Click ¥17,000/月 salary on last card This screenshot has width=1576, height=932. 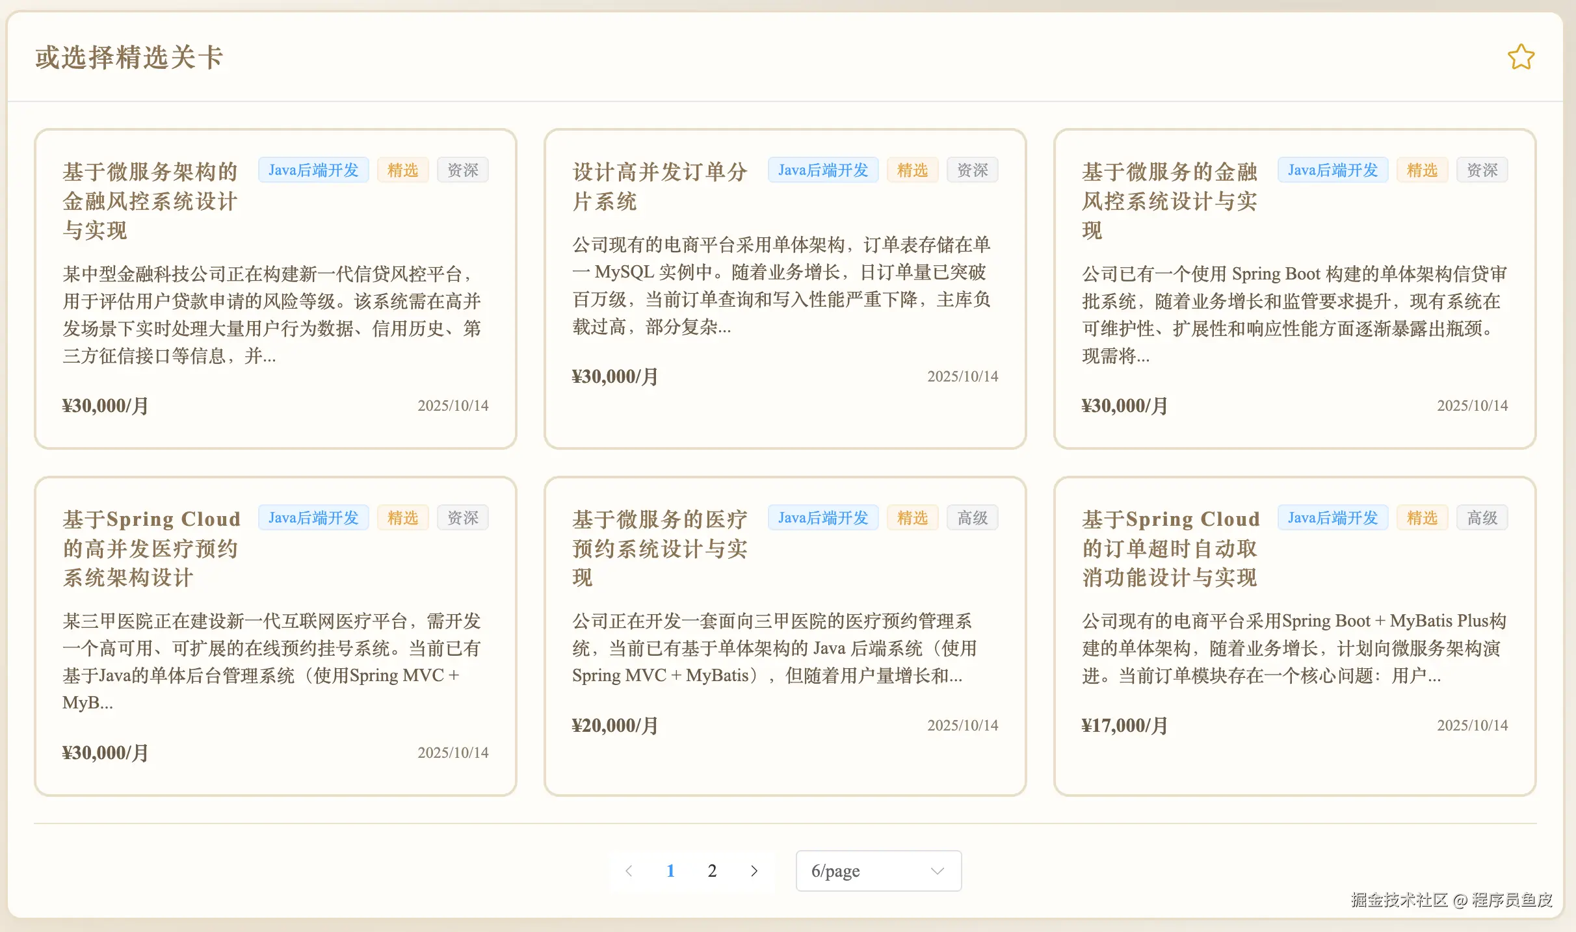[1124, 725]
